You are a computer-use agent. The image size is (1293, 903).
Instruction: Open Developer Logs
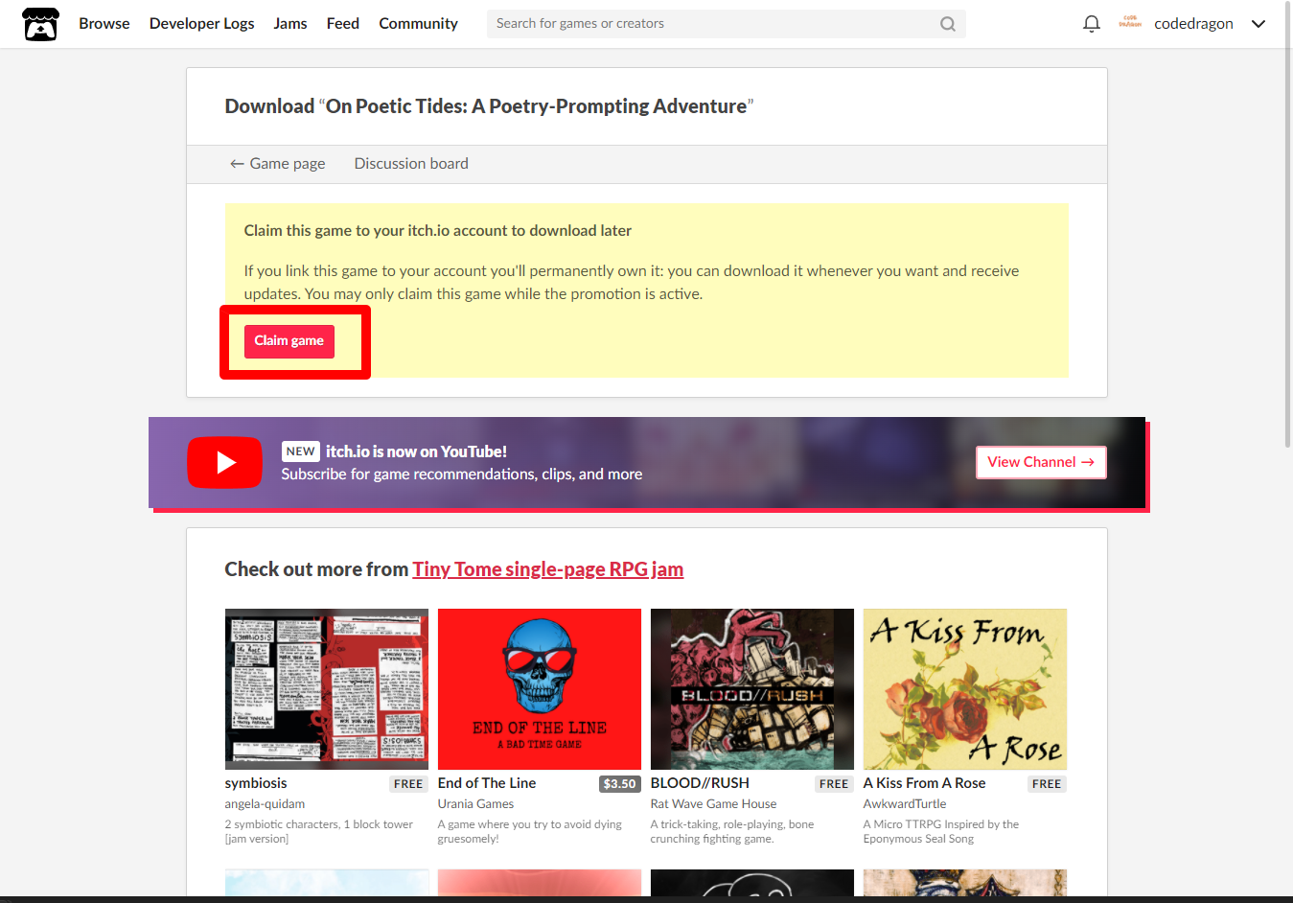pyautogui.click(x=202, y=24)
